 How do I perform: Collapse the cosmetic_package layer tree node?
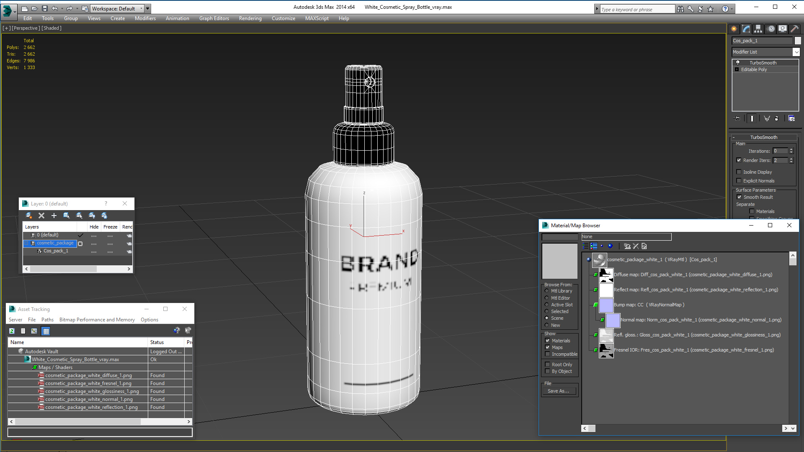coord(26,243)
